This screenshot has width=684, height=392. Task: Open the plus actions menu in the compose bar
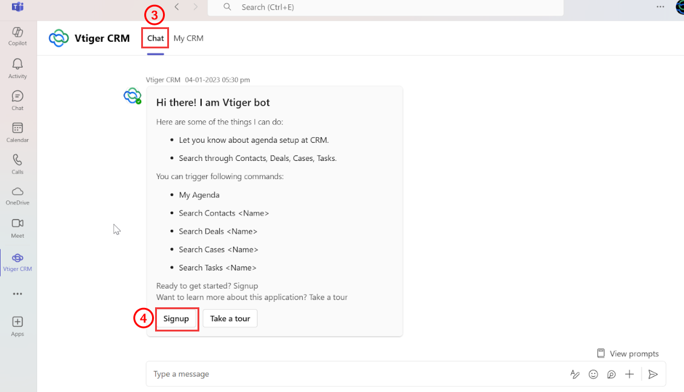click(629, 374)
